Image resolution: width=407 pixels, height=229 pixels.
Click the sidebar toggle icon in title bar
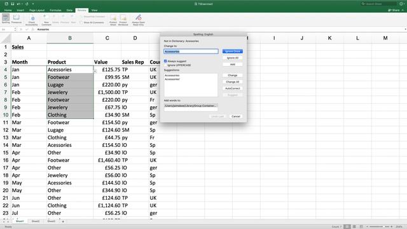pyautogui.click(x=6, y=4)
